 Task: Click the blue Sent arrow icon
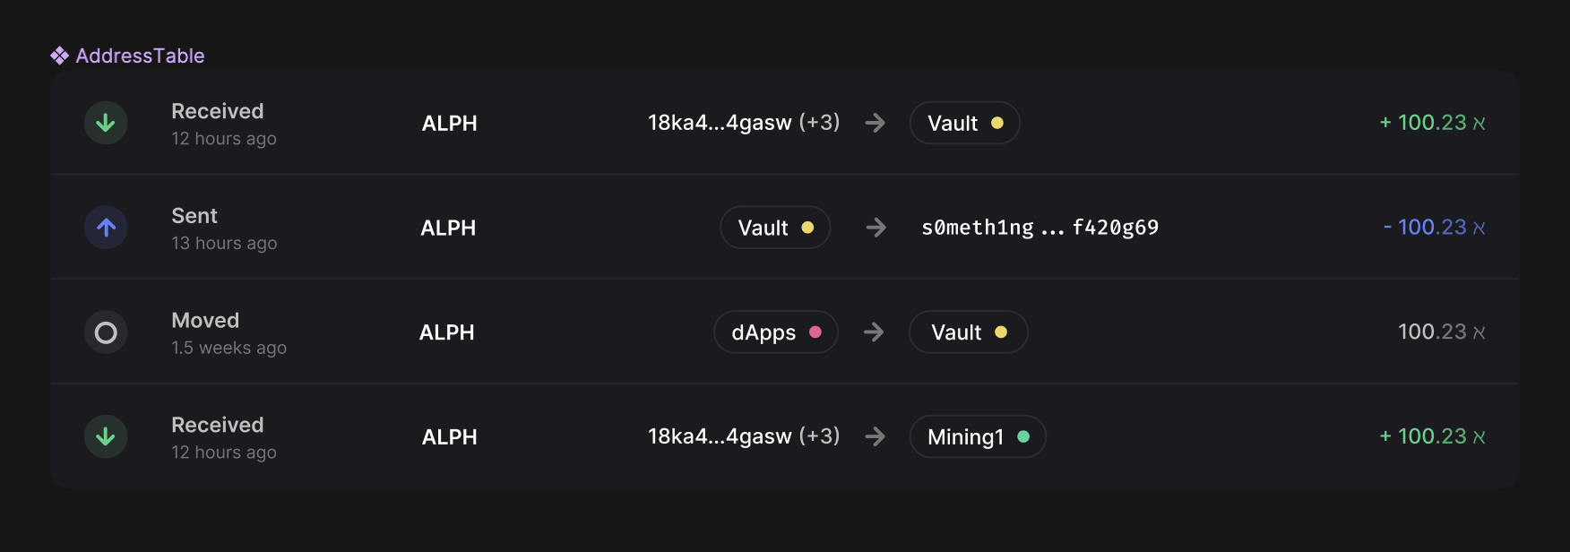coord(106,227)
